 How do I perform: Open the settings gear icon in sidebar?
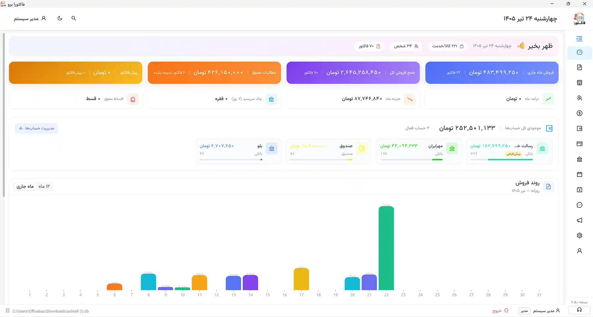click(579, 235)
